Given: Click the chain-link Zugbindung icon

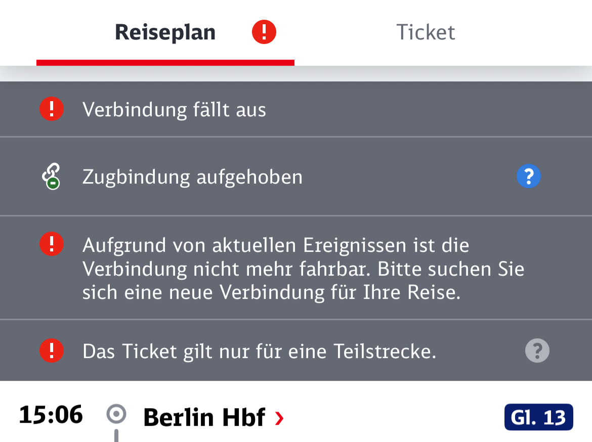Looking at the screenshot, I should coord(51,176).
